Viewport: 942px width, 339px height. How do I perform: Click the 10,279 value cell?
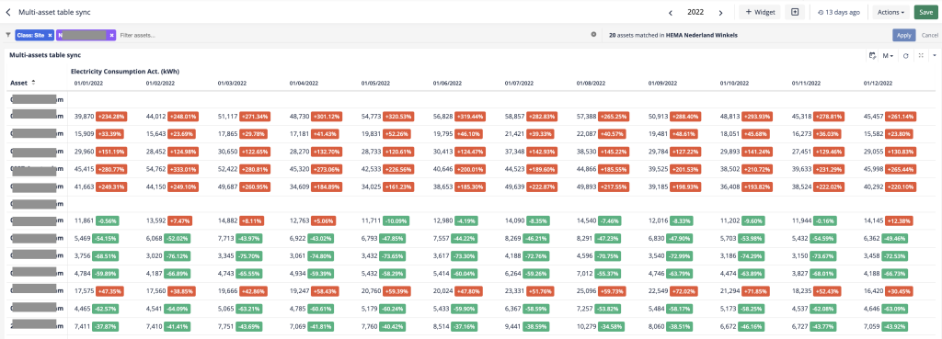586,326
